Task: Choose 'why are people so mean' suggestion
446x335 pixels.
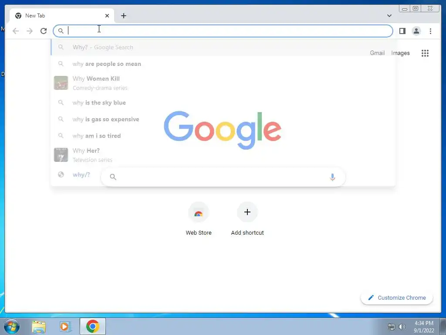Action: pyautogui.click(x=223, y=64)
